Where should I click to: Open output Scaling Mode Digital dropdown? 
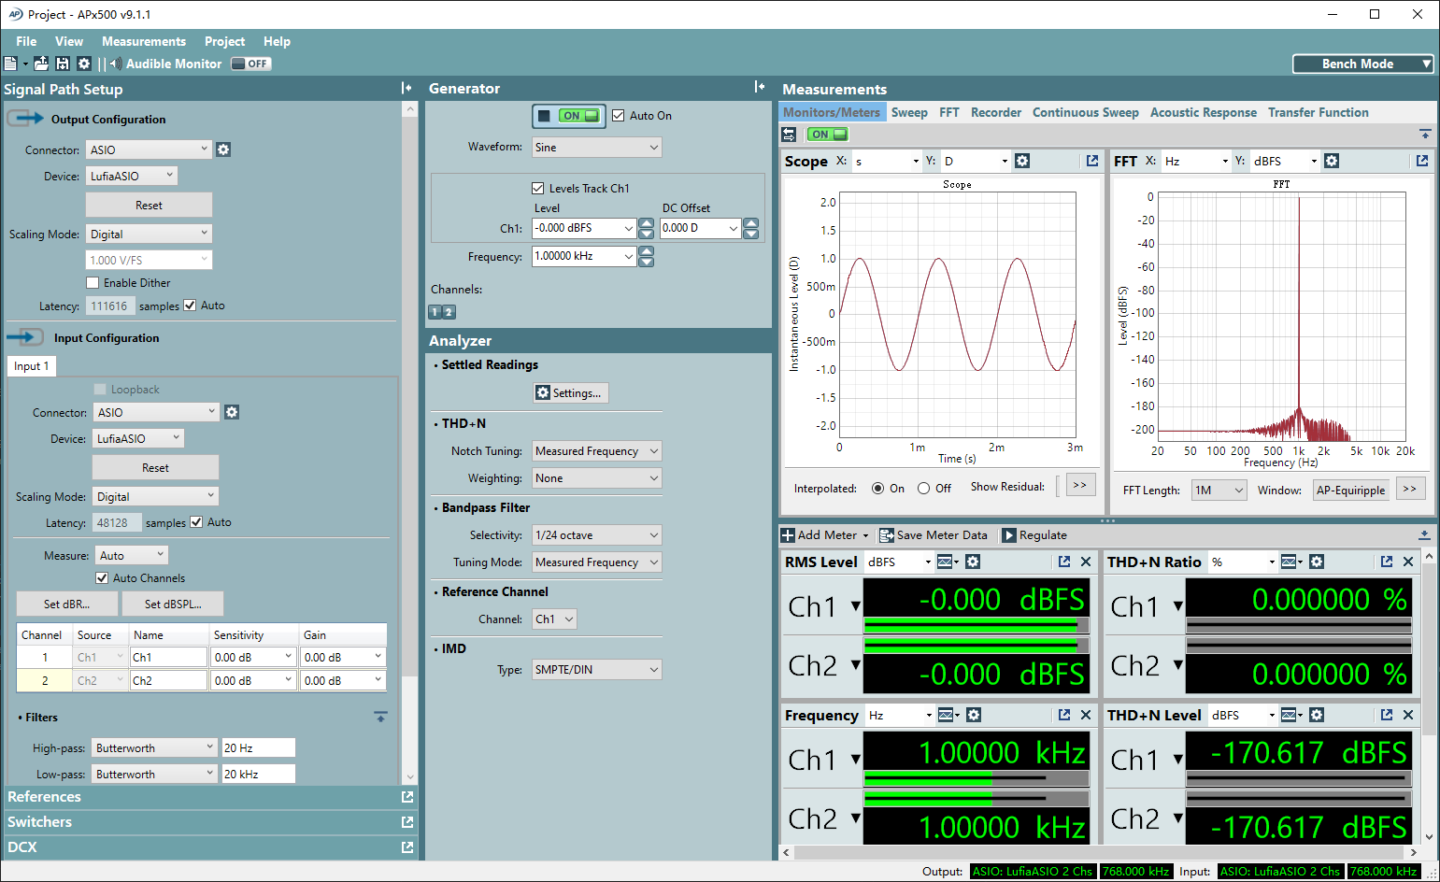click(150, 234)
